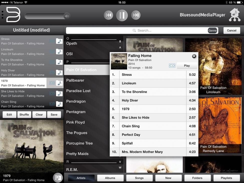Switch to the Folders tab
Screen dimensions: 244x183
tap(197, 178)
